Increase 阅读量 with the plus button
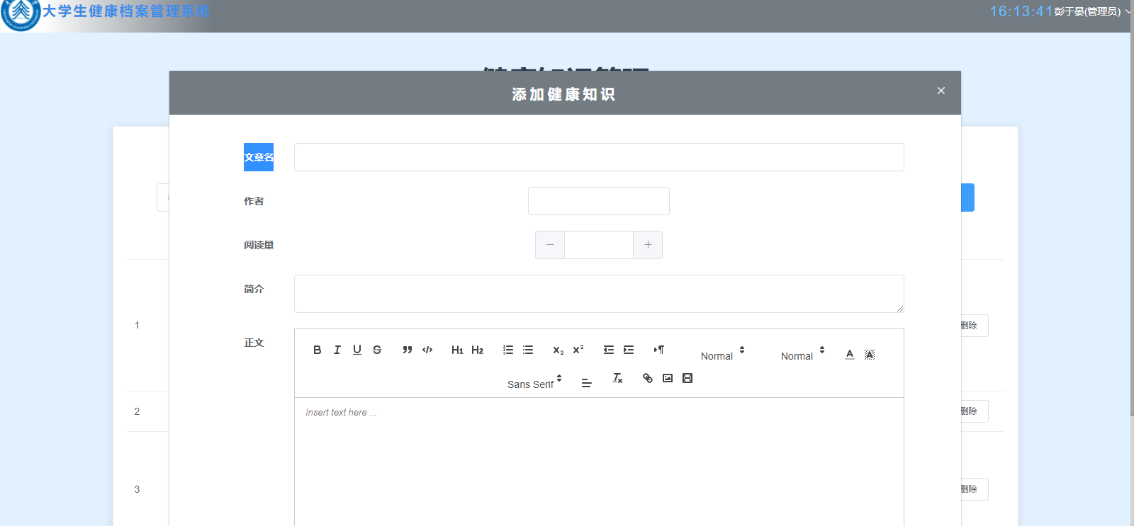The height and width of the screenshot is (526, 1134). pos(648,245)
